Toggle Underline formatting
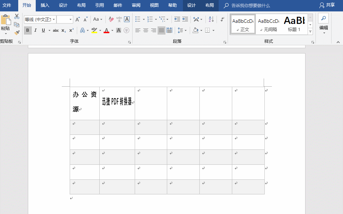The height and width of the screenshot is (214, 343). tap(43, 30)
